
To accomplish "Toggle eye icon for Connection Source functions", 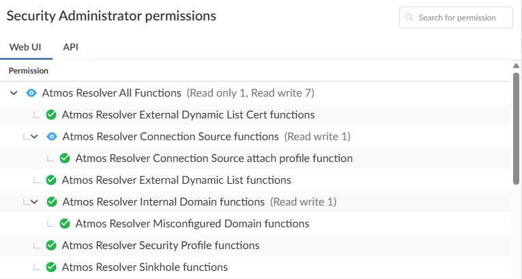I will click(51, 137).
